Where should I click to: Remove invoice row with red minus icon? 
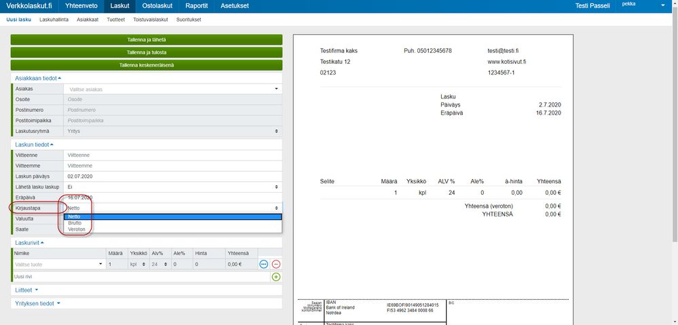[x=276, y=264]
